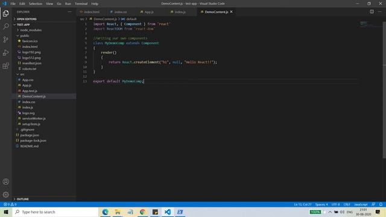Change indentation via Spaces: 4
386x217 pixels.
pyautogui.click(x=321, y=204)
